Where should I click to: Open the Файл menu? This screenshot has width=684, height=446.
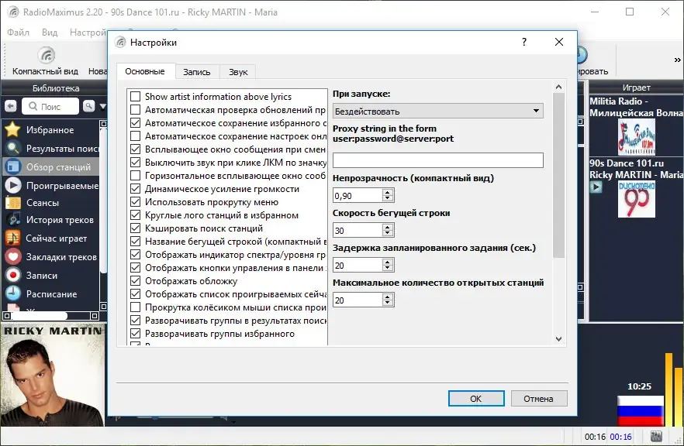click(x=19, y=33)
